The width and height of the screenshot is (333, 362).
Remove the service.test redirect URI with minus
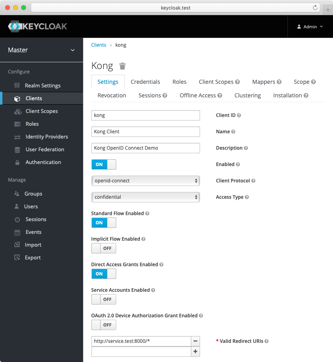[x=195, y=341]
